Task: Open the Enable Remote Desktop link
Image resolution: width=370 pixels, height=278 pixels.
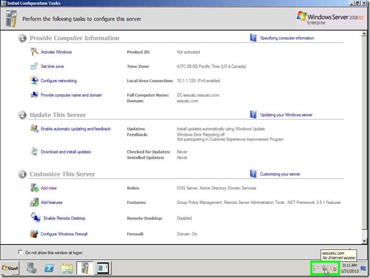Action: pos(64,218)
